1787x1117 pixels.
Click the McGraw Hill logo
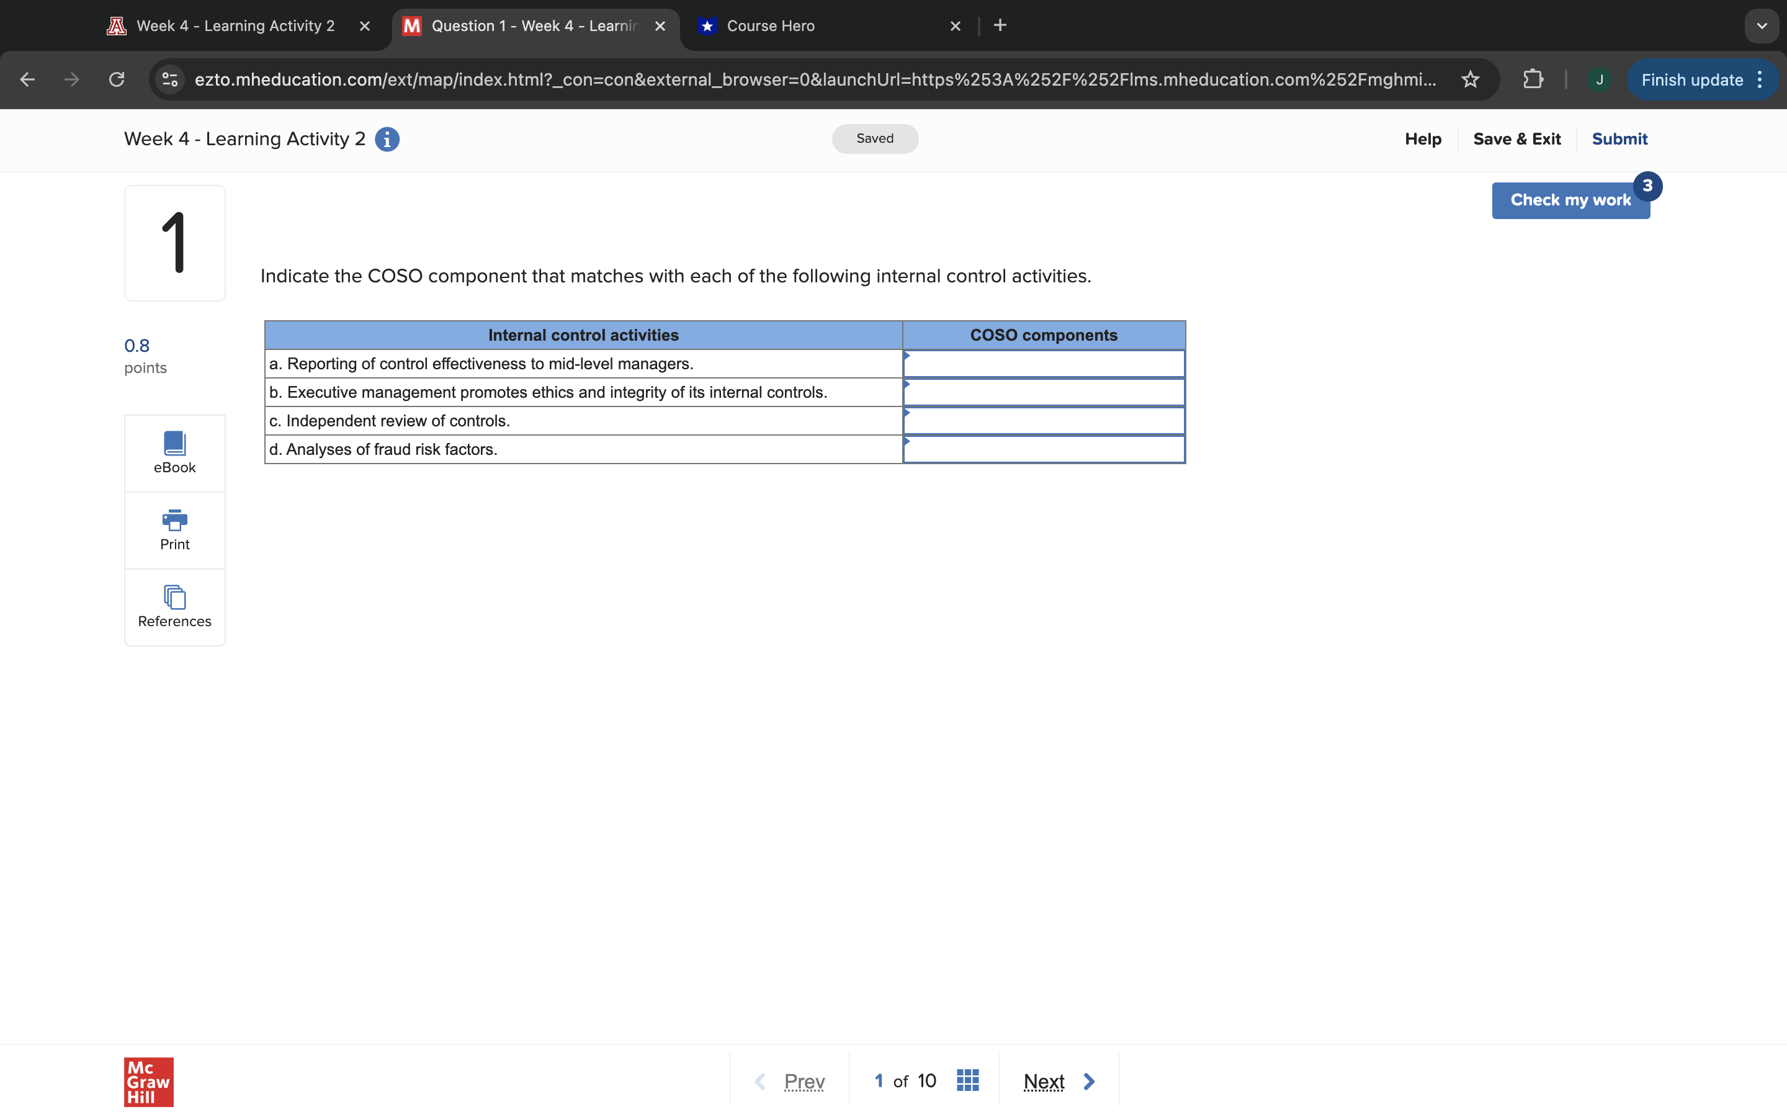[x=148, y=1082]
